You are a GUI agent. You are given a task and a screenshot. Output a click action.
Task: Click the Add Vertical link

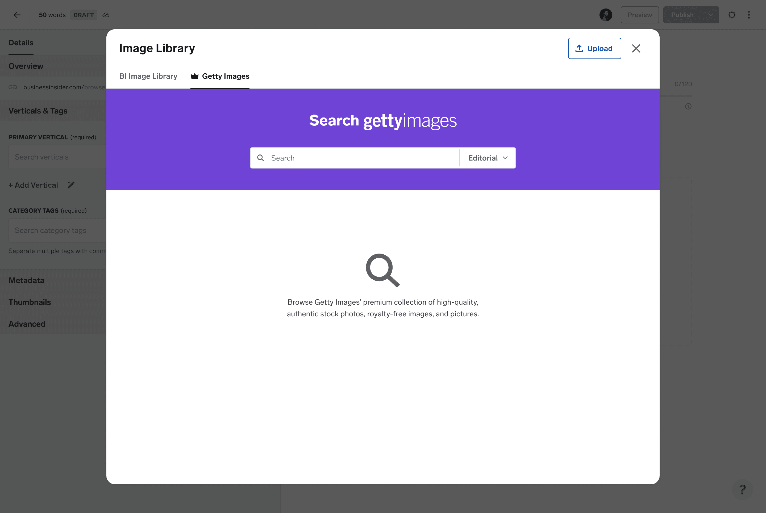[34, 185]
